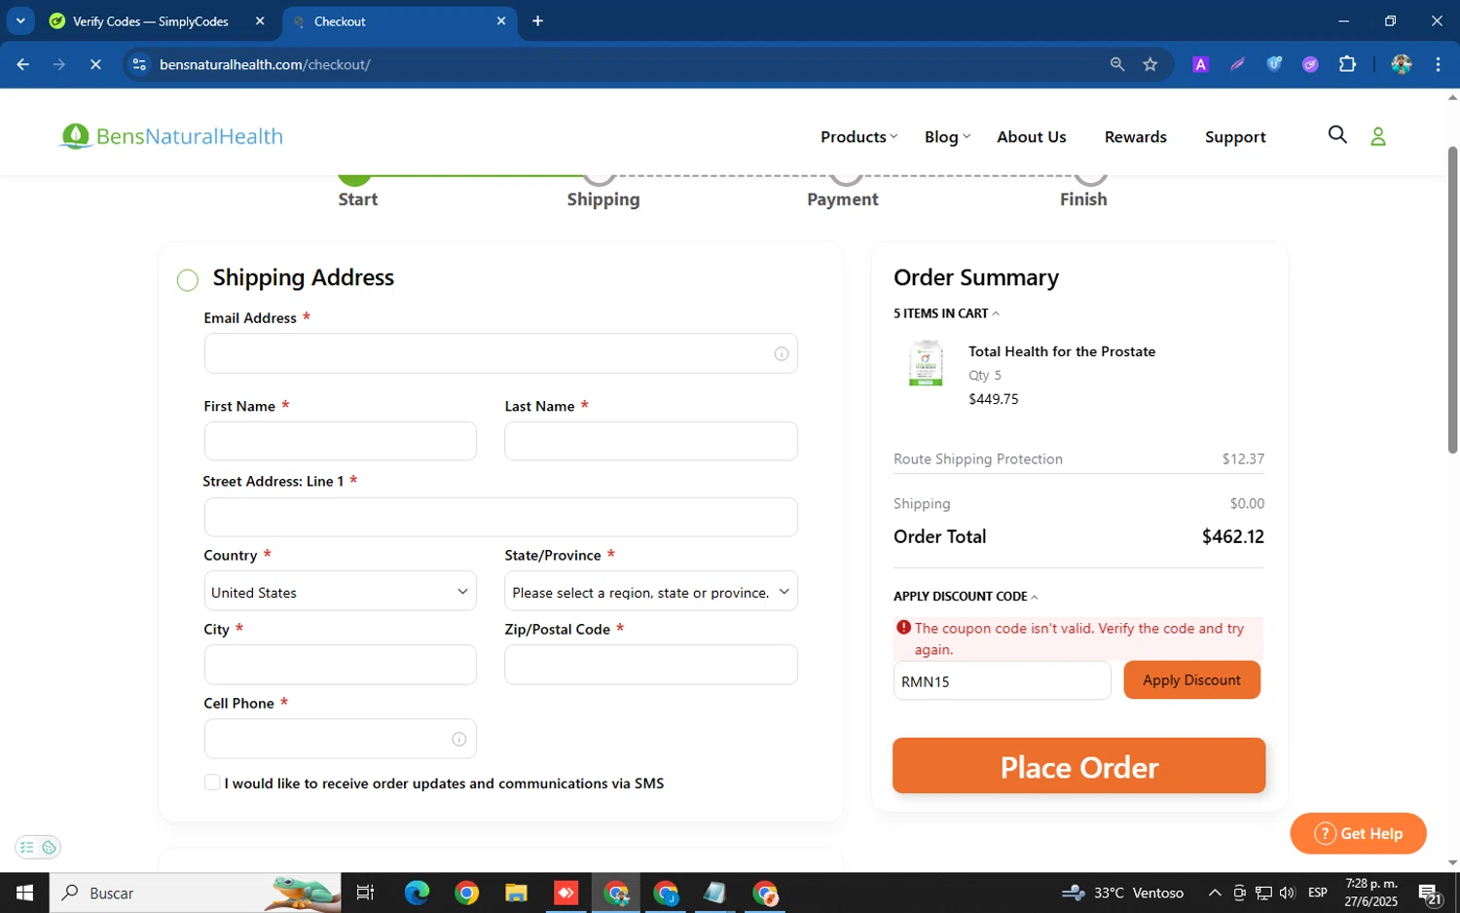
Task: Focus the First Name field
Action: tap(340, 441)
